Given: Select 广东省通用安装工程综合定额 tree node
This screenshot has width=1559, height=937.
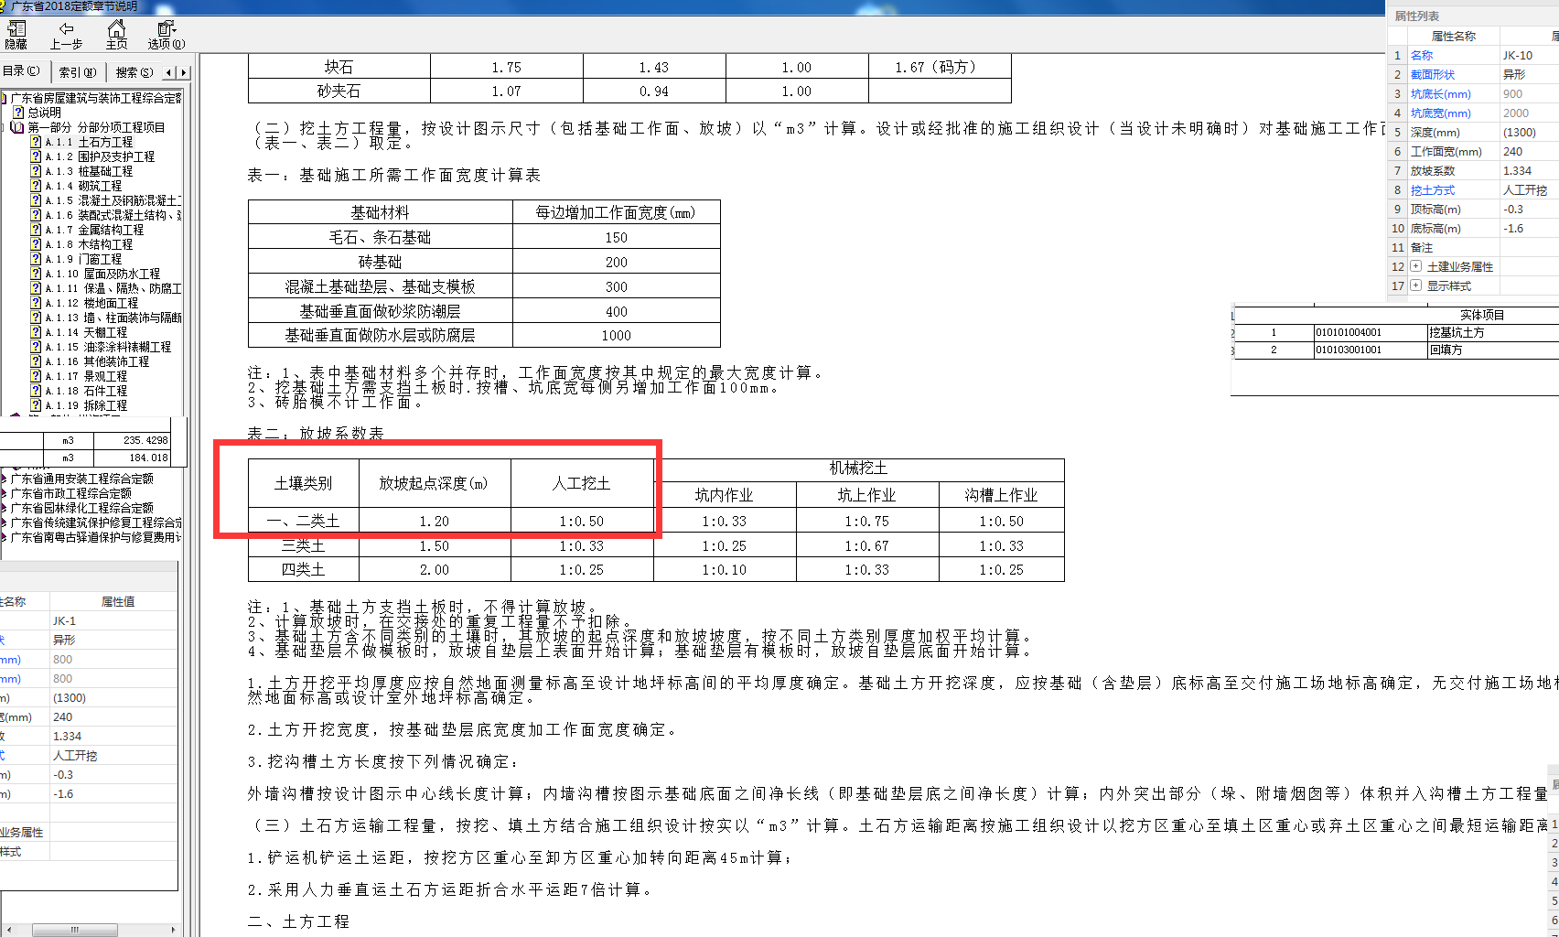Looking at the screenshot, I should coord(81,479).
